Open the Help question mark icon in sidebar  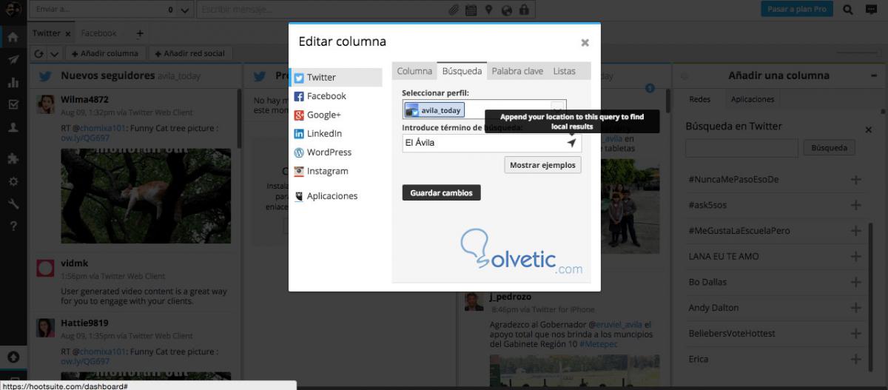point(13,226)
